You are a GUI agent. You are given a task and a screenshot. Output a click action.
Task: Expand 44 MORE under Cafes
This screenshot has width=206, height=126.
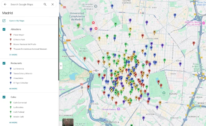pos(13,122)
